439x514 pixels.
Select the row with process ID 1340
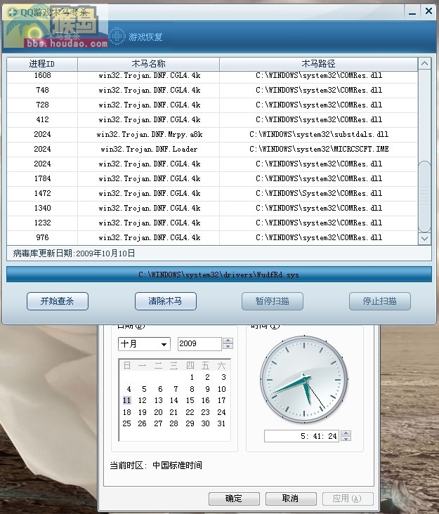coord(212,208)
